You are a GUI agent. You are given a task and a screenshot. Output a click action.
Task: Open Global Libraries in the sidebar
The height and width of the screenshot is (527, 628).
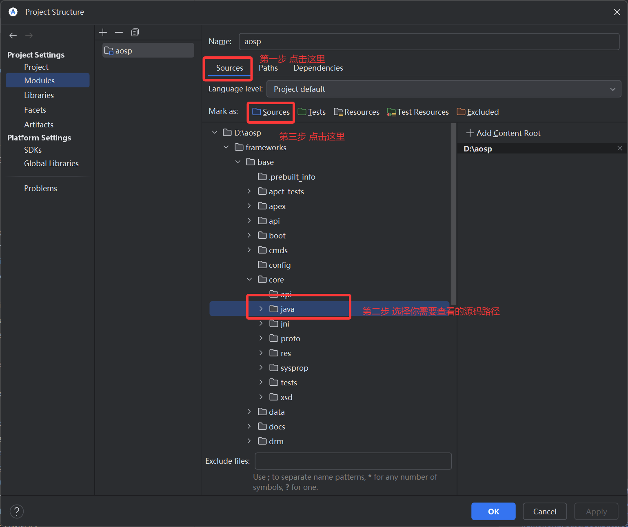coord(51,163)
